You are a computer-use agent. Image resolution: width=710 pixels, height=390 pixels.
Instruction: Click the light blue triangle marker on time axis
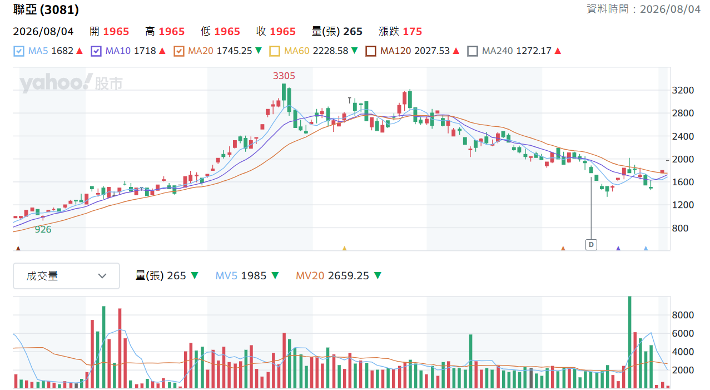pyautogui.click(x=646, y=248)
